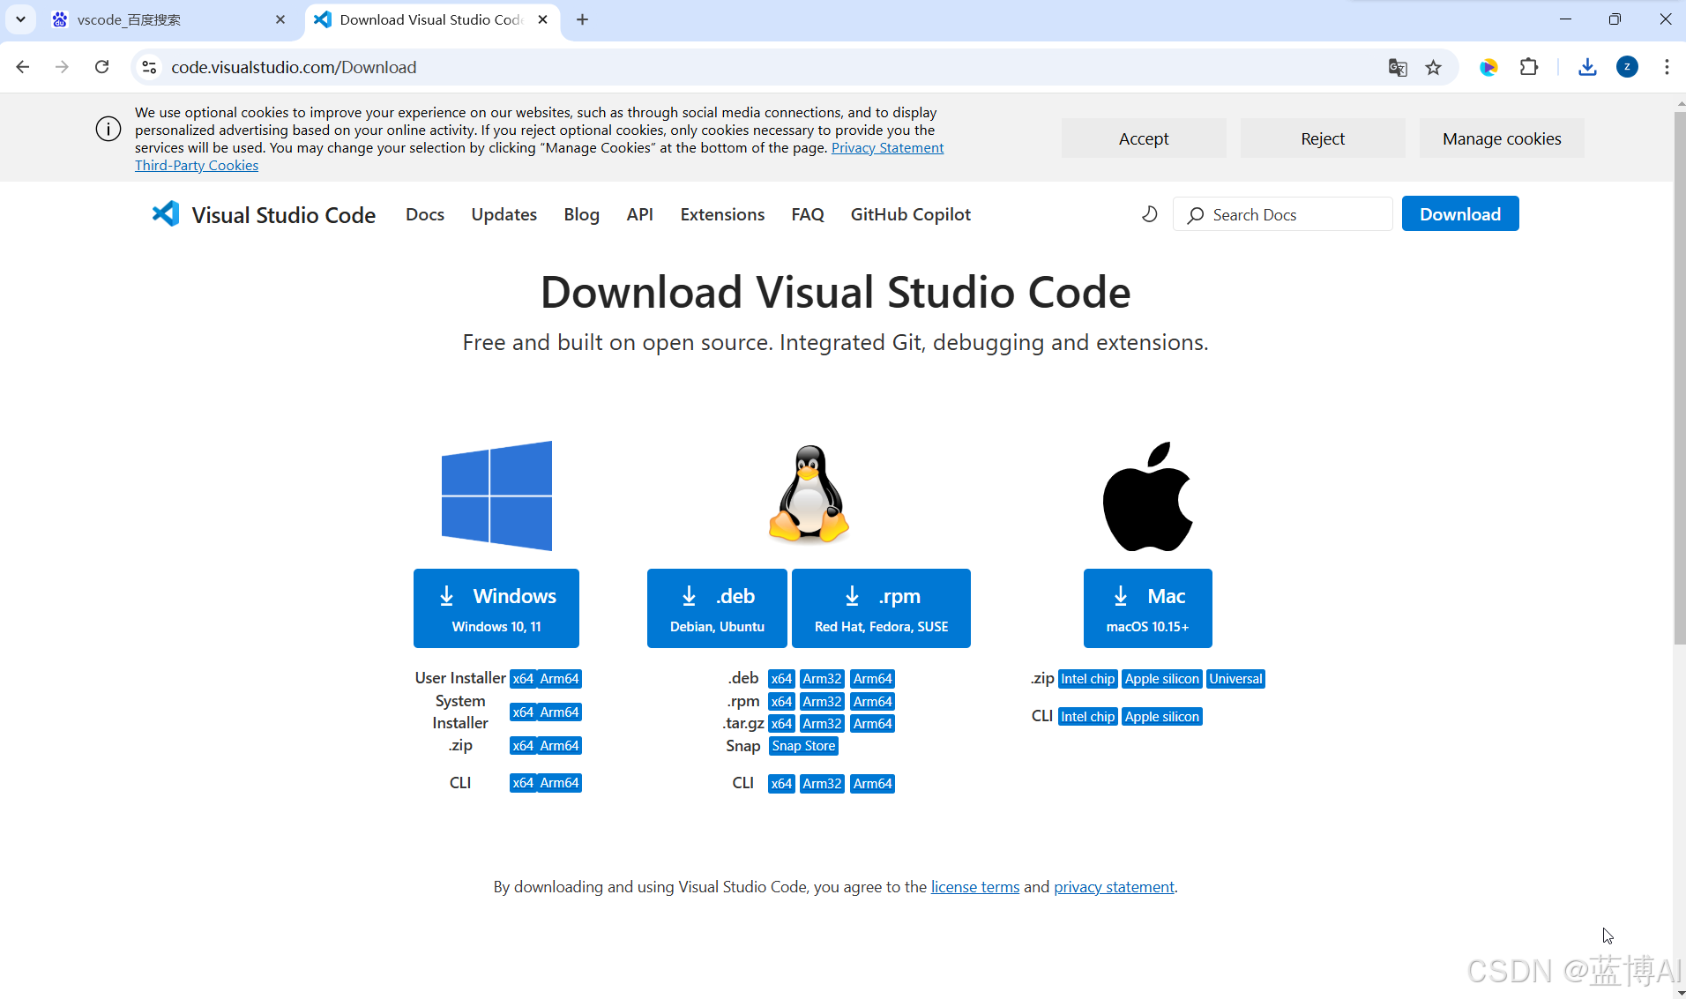Open the Docs menu item
Image resolution: width=1686 pixels, height=999 pixels.
[x=425, y=214]
